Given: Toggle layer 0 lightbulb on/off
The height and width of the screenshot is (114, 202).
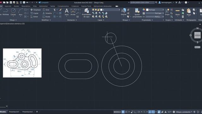Looking at the screenshot, I should point(93,10).
